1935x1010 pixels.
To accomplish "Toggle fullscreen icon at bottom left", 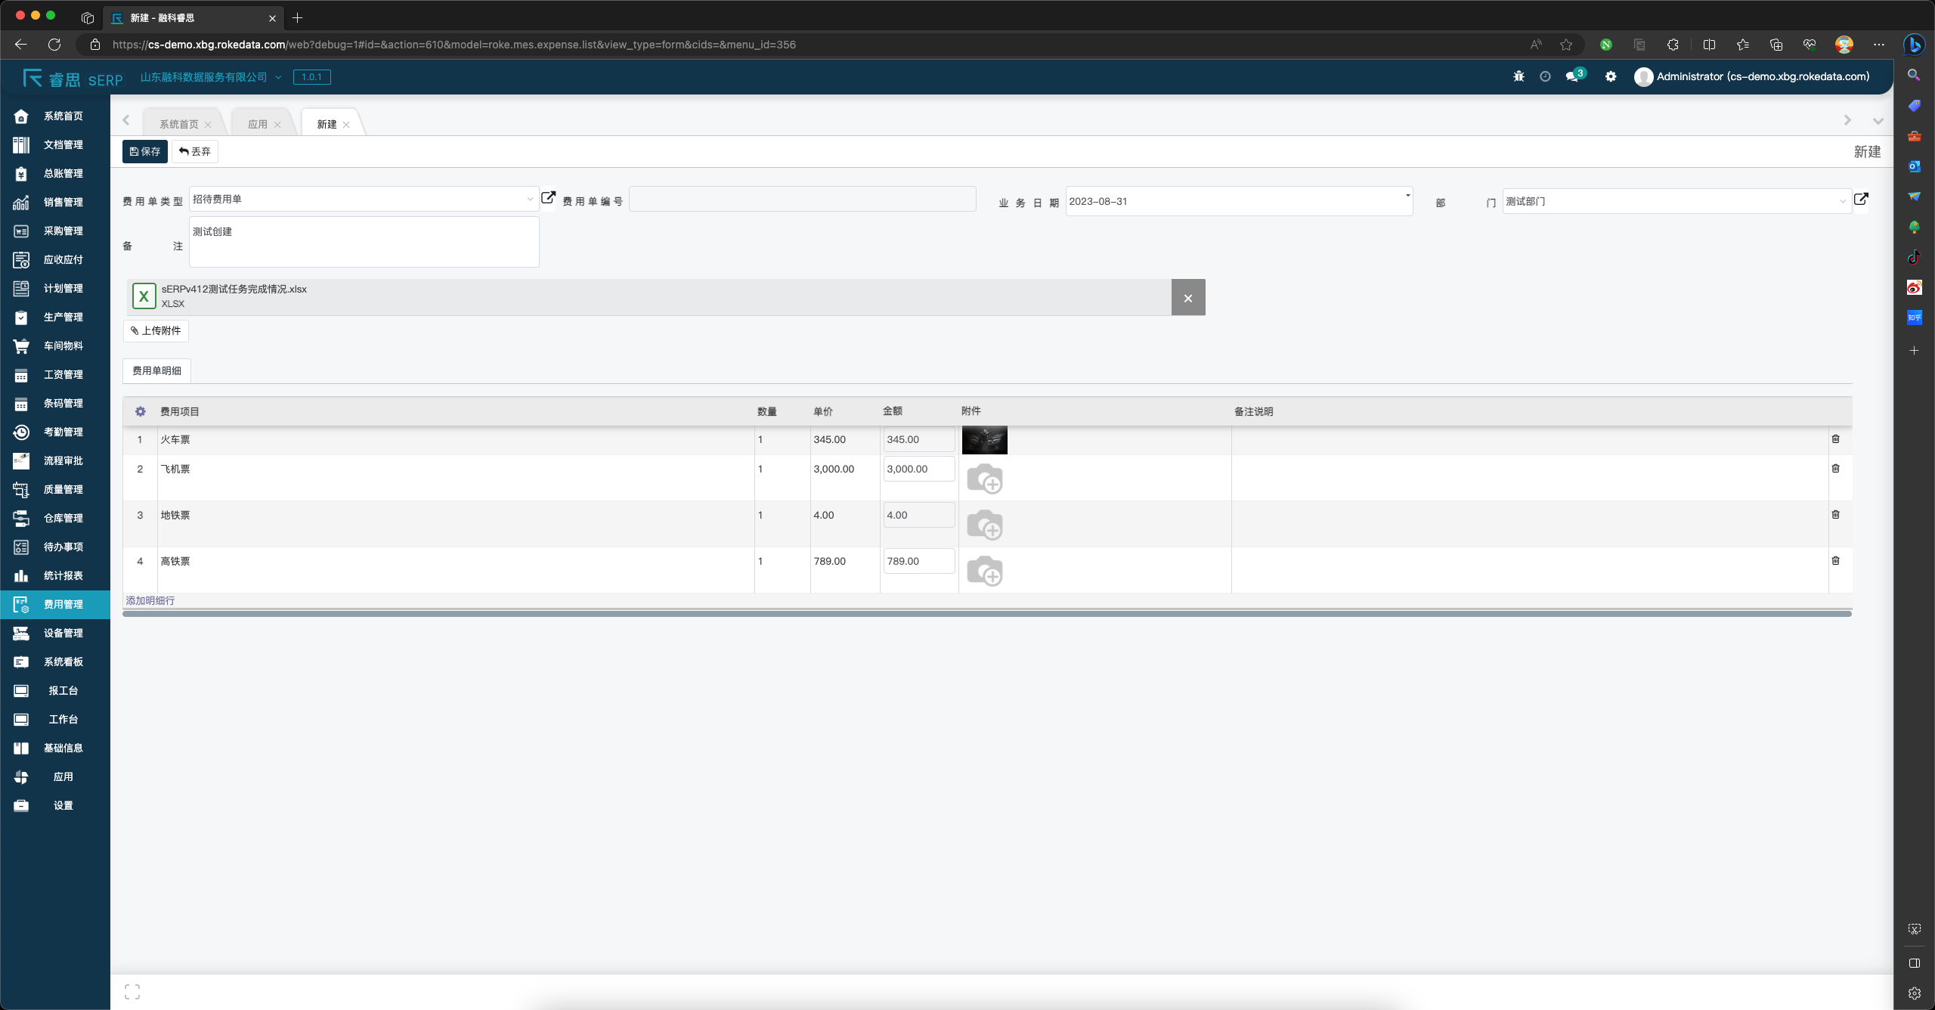I will [x=132, y=992].
